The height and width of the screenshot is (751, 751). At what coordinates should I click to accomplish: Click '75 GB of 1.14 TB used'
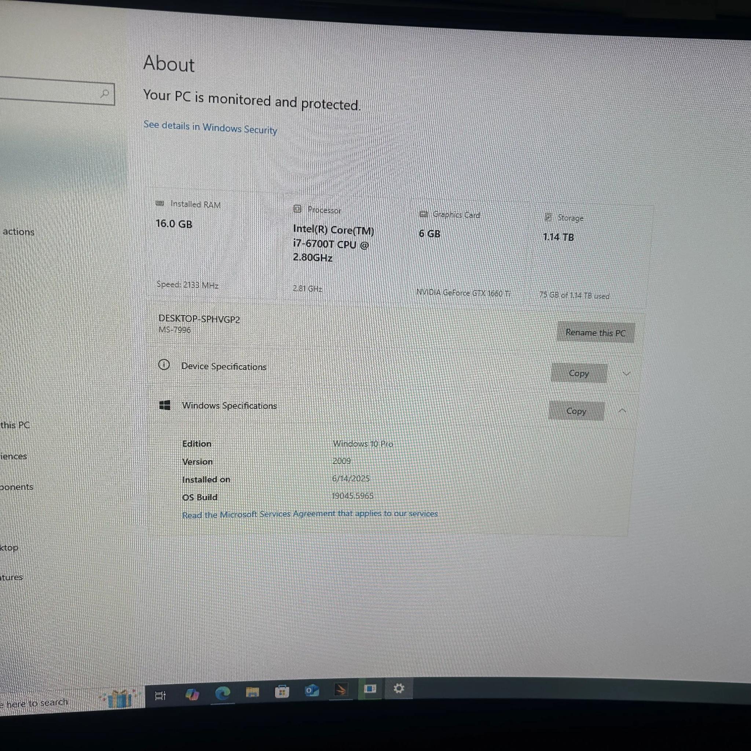[x=574, y=296]
